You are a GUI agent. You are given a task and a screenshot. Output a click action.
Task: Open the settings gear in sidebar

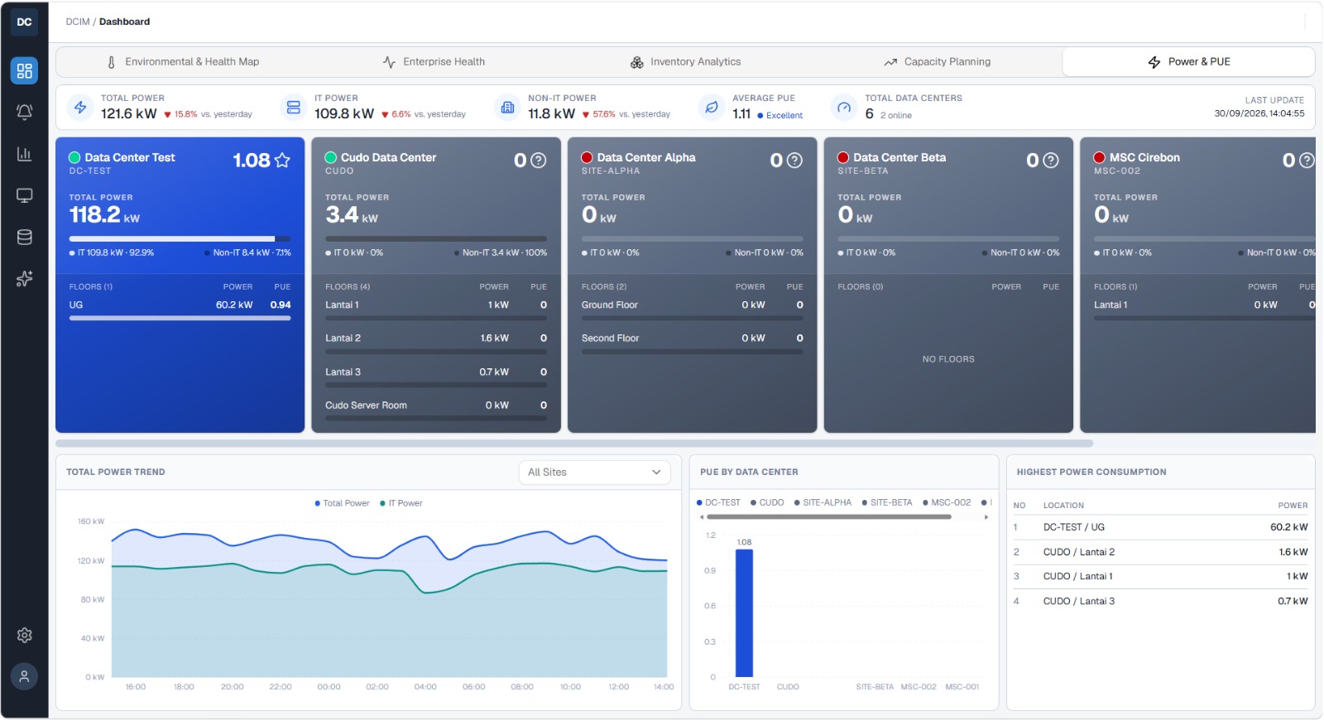25,635
